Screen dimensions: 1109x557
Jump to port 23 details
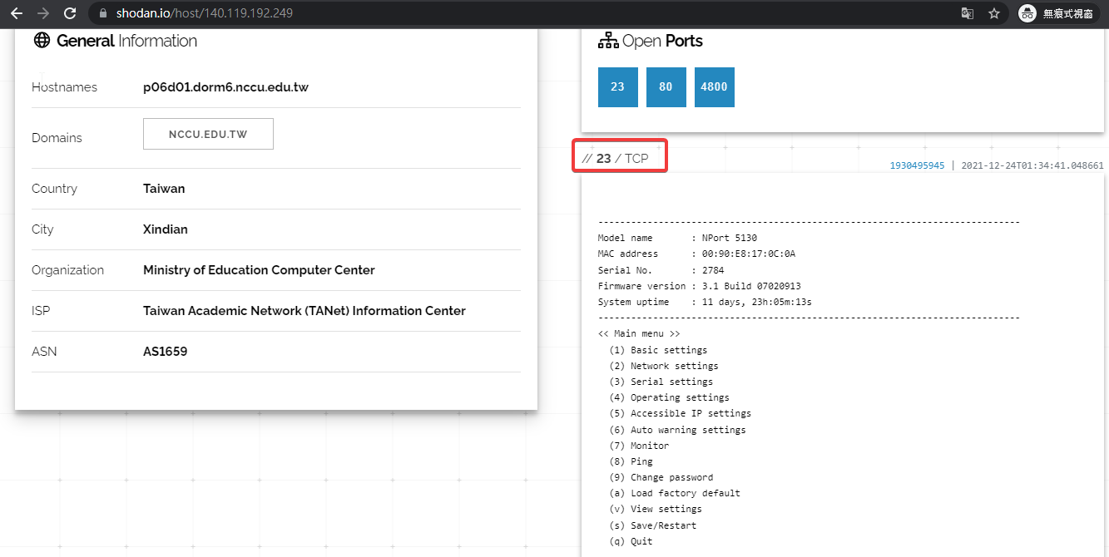(617, 87)
